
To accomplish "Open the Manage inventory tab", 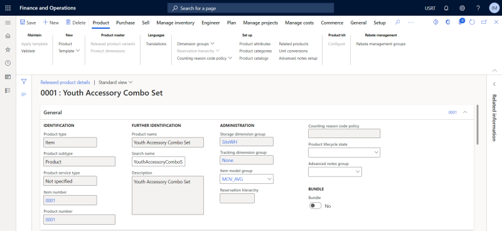I will (x=176, y=23).
